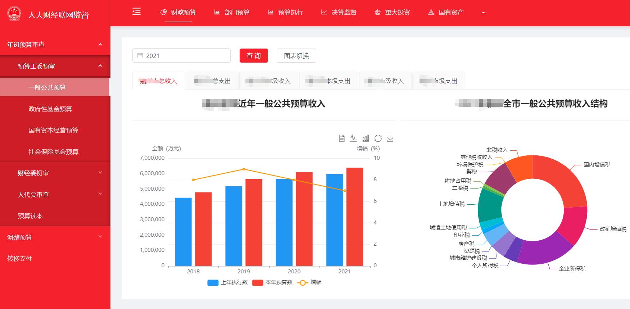Screen dimensions: 630x309
Task: Toggle 增幅 line legend series
Action: (309, 282)
